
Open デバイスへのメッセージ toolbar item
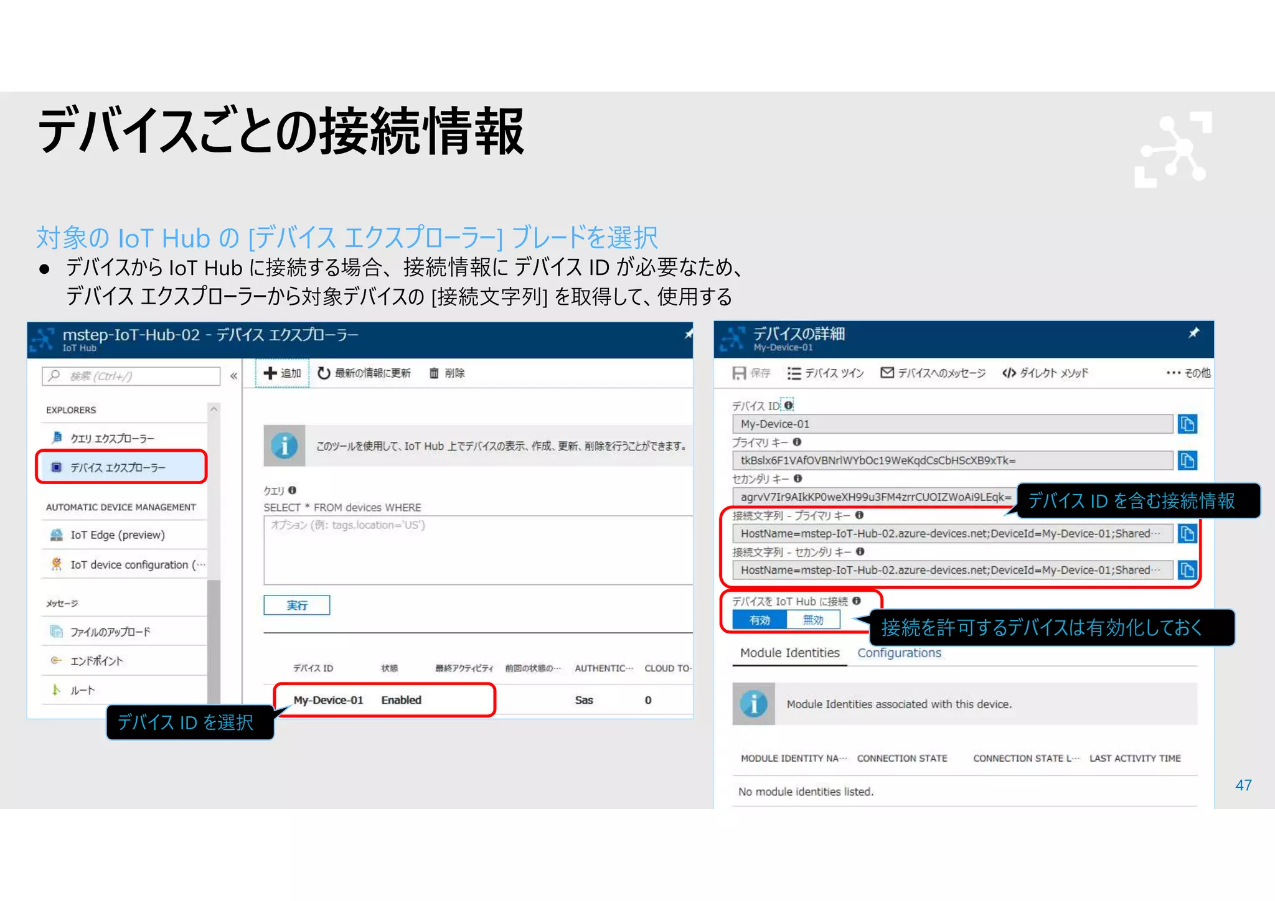(933, 373)
